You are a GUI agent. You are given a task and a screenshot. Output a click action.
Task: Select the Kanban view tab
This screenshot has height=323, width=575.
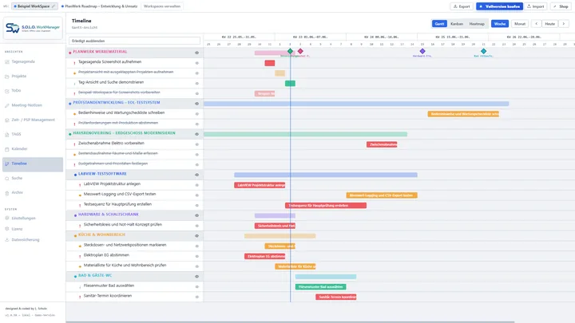click(457, 24)
